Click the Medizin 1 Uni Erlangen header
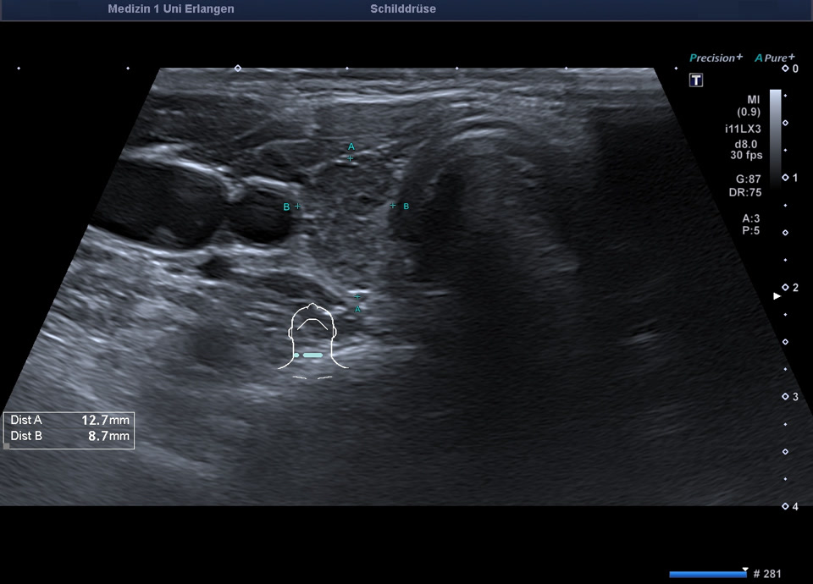Screen dimensions: 813x584 171,9
